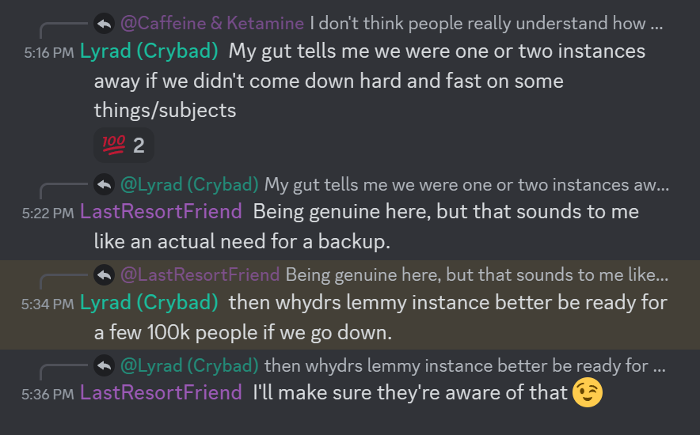The width and height of the screenshot is (700, 435).
Task: Jump to quoted 'Being genuine here' reply preview
Action: pyautogui.click(x=477, y=275)
